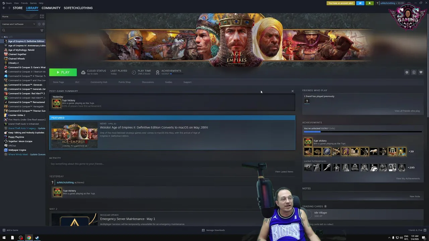Open the Points Shop link
This screenshot has width=429, height=241.
click(x=124, y=82)
